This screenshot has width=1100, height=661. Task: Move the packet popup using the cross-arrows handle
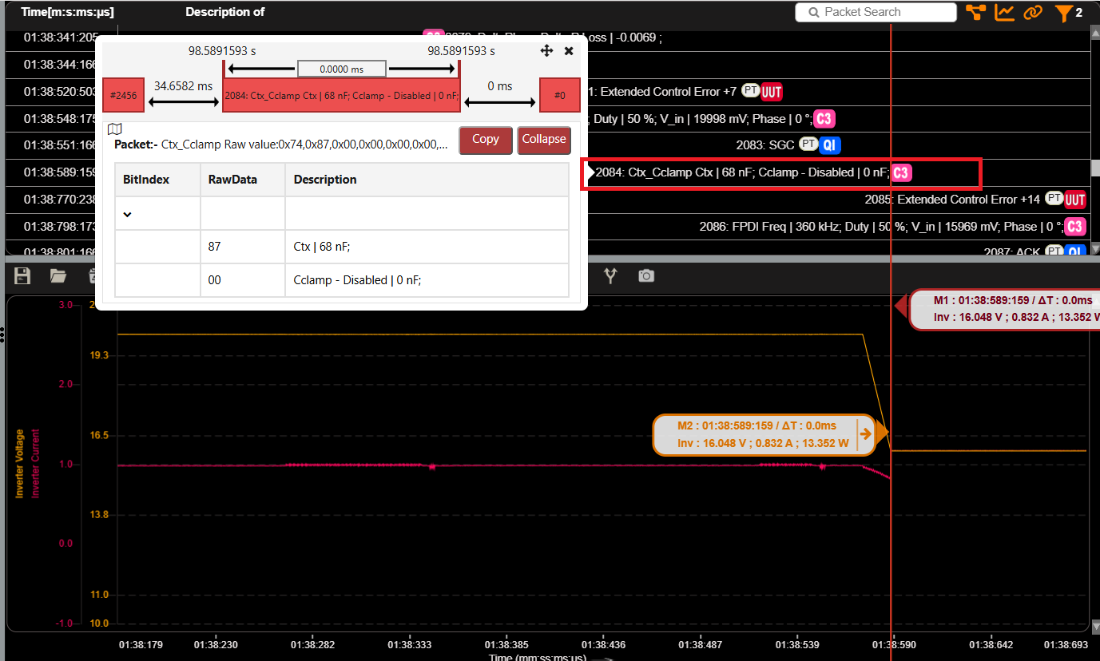click(547, 50)
